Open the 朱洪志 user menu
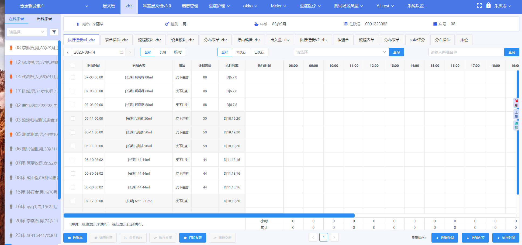 (x=503, y=6)
